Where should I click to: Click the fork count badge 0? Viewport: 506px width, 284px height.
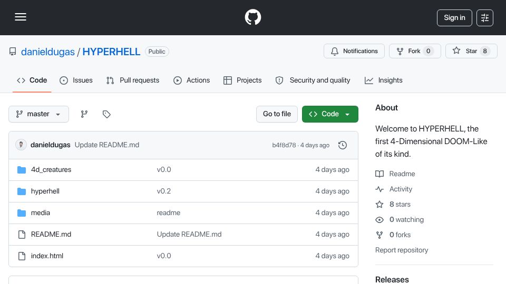(428, 51)
